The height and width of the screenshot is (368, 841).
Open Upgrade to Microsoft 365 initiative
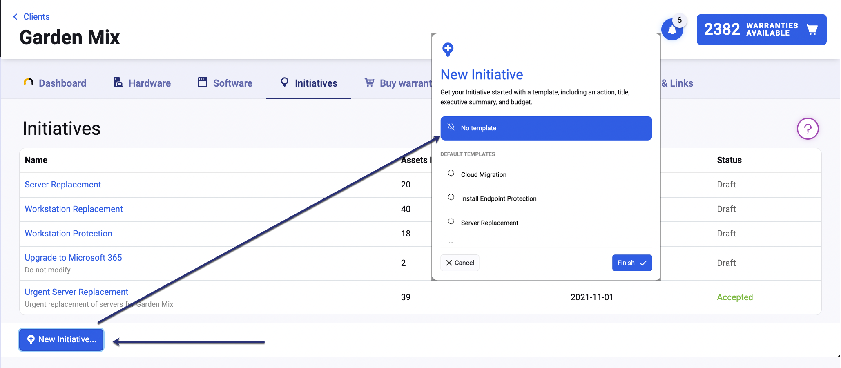73,258
